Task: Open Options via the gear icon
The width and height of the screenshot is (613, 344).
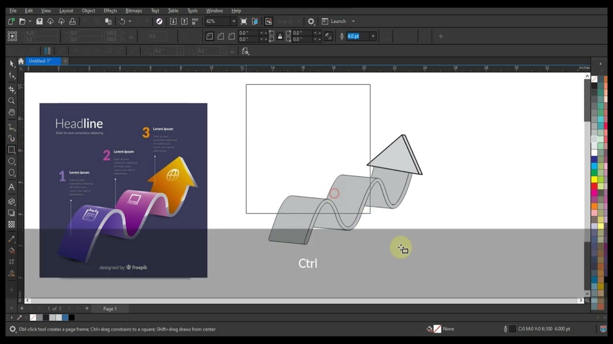Action: pos(311,21)
